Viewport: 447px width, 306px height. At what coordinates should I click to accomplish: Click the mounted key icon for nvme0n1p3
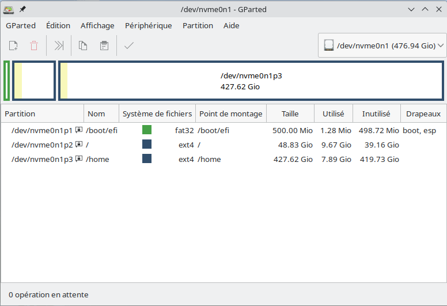pyautogui.click(x=79, y=158)
